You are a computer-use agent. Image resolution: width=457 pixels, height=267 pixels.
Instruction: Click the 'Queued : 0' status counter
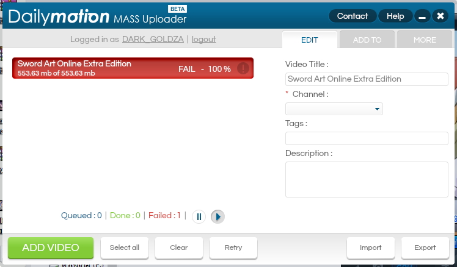click(x=81, y=216)
